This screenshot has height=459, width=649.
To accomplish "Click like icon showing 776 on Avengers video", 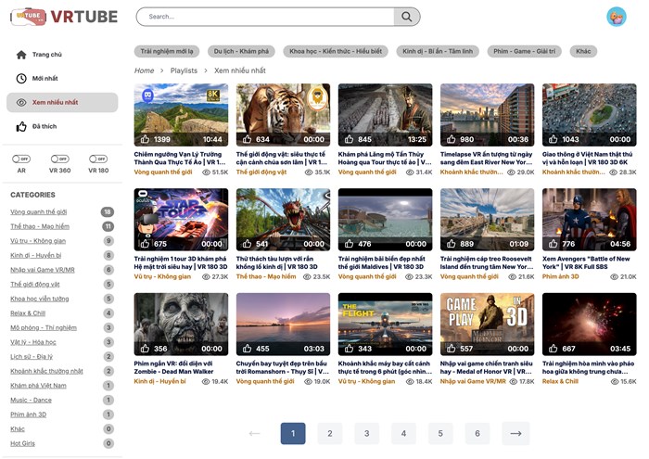I will point(553,244).
